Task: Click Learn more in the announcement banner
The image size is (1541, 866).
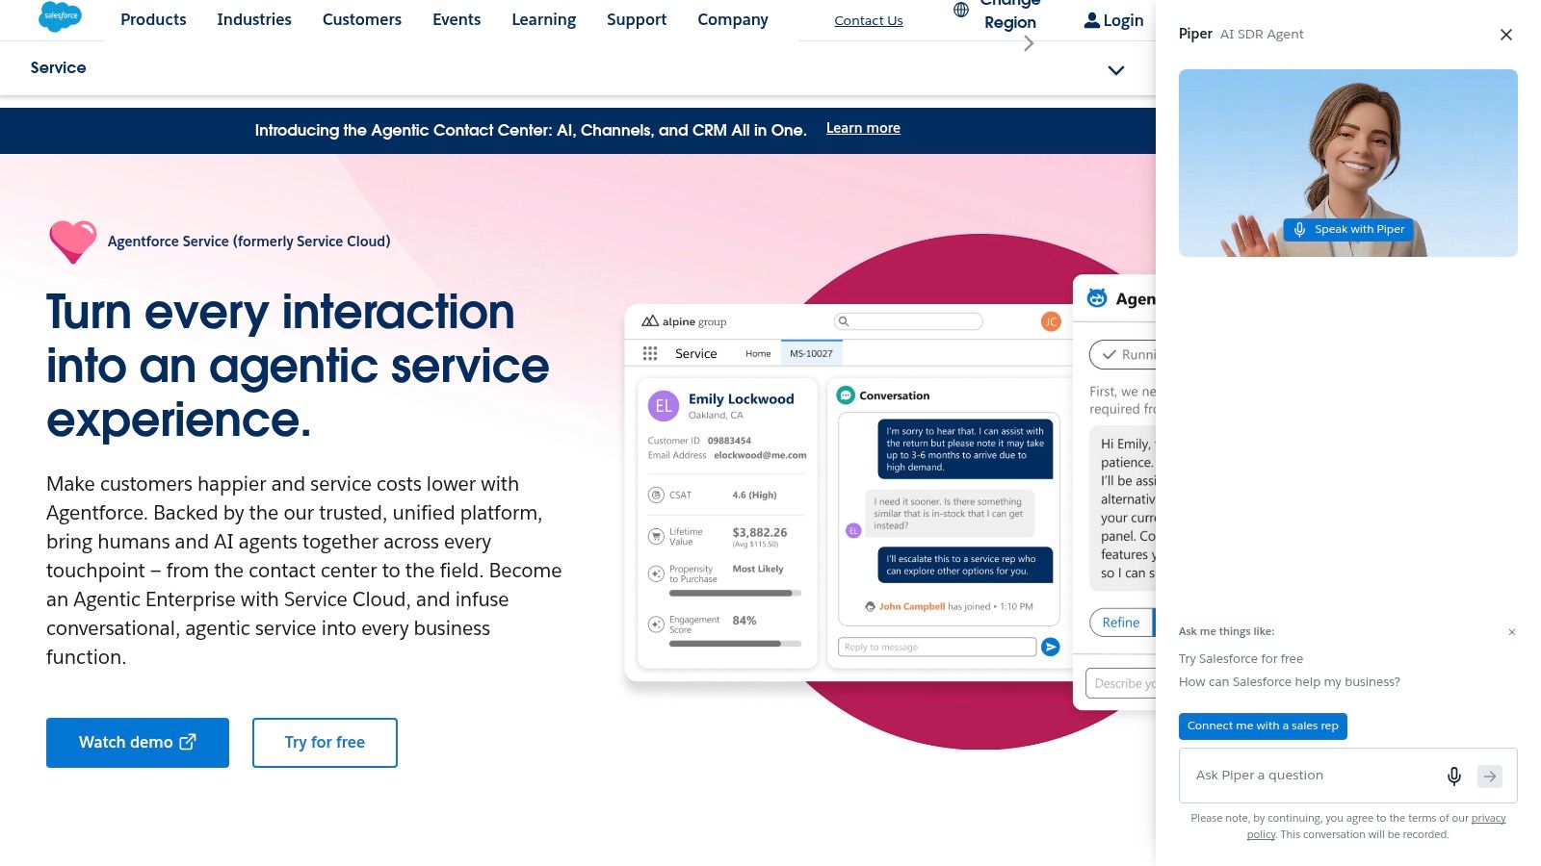Action: point(863,128)
